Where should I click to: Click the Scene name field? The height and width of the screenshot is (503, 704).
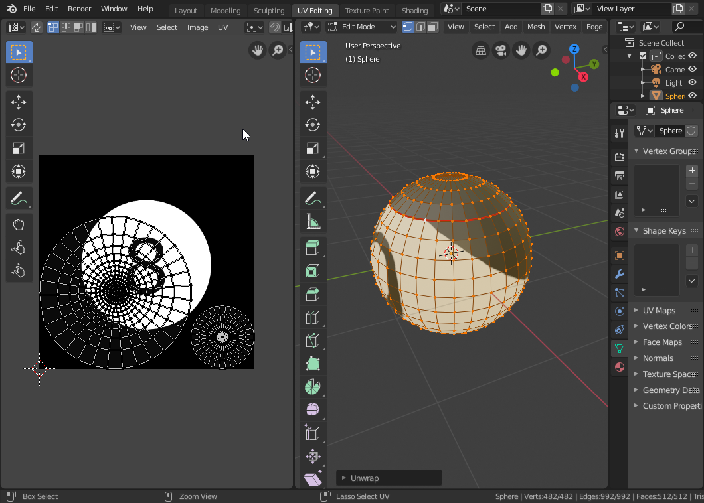(501, 9)
